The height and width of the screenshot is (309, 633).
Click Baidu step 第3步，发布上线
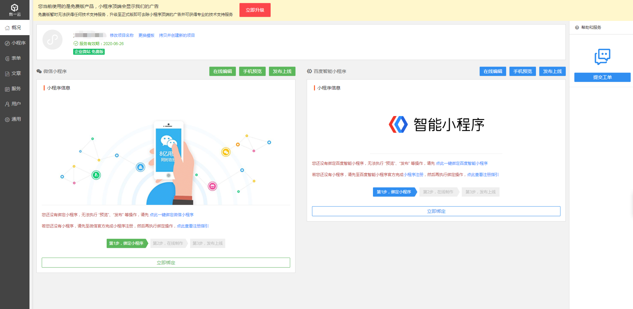click(x=481, y=192)
